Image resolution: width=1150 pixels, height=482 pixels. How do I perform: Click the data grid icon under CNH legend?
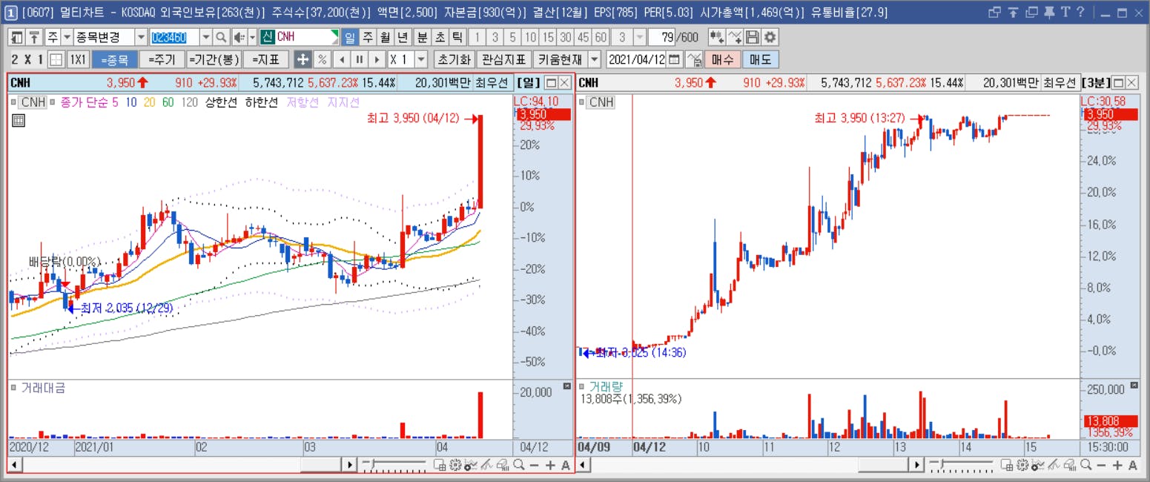[x=19, y=121]
